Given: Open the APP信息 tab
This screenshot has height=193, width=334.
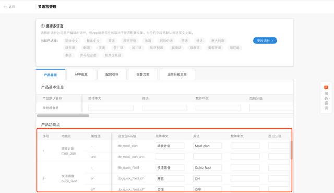Looking at the screenshot, I should tap(81, 74).
